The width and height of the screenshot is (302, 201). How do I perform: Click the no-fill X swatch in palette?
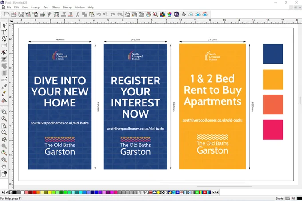point(11,192)
